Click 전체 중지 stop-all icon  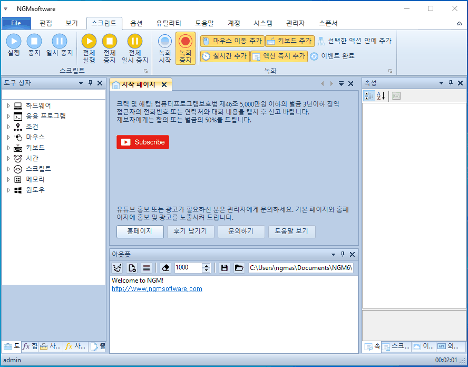pos(110,49)
